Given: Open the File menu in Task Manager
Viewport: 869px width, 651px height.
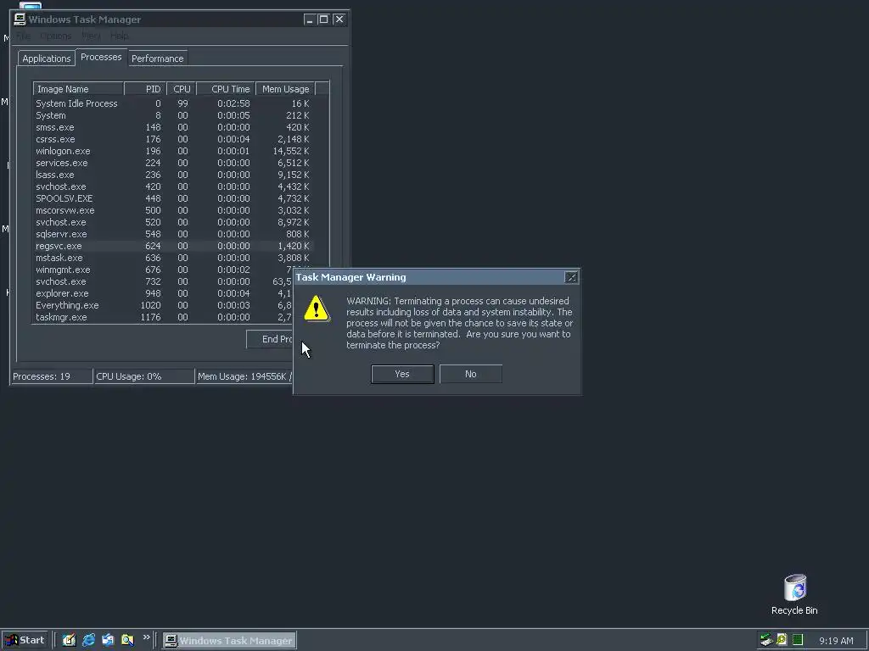Looking at the screenshot, I should click(x=23, y=36).
